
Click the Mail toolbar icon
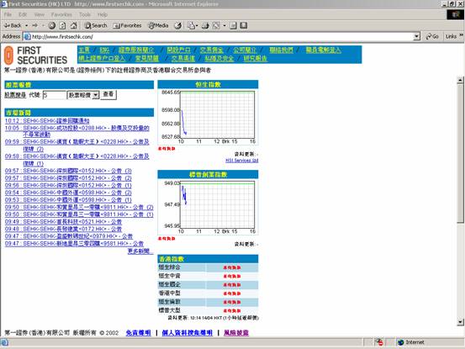(x=191, y=25)
